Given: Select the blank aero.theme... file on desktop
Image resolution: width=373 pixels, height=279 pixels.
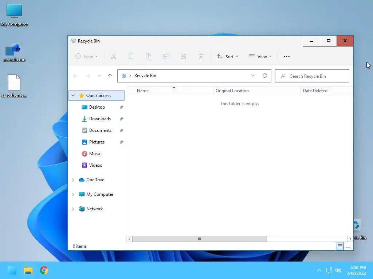Looking at the screenshot, I should [x=14, y=86].
